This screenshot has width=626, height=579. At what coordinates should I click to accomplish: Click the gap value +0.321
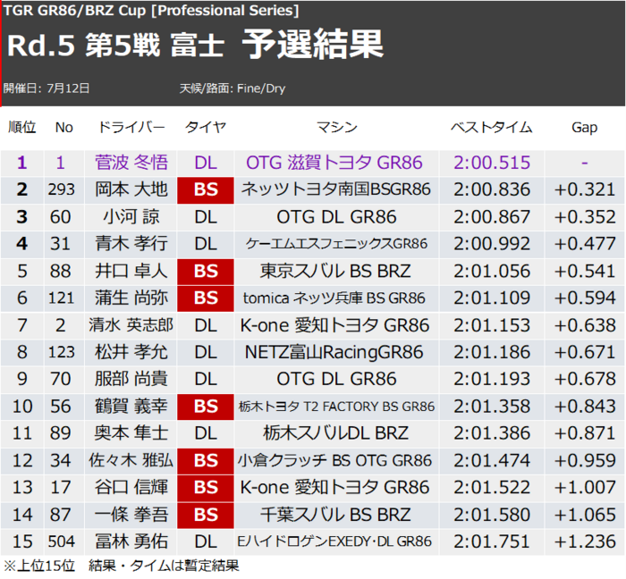pyautogui.click(x=585, y=189)
